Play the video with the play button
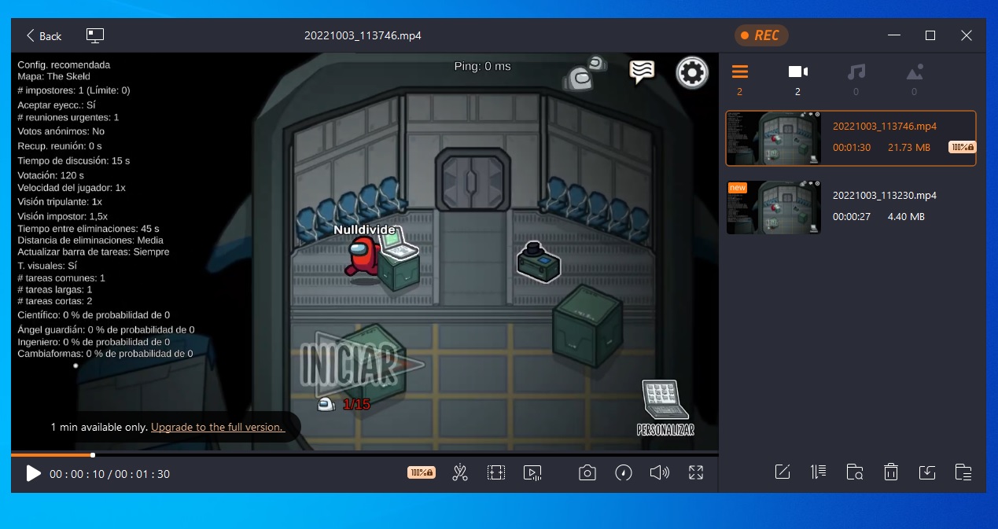The image size is (998, 529). 33,473
